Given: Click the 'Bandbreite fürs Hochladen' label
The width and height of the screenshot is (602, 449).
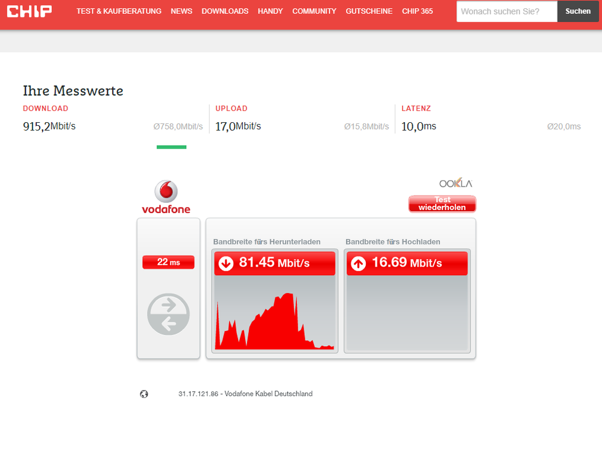Looking at the screenshot, I should pos(393,242).
